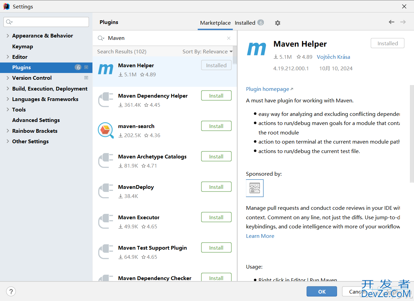Click the plugin list scrollbar
The height and width of the screenshot is (301, 414).
pos(235,55)
